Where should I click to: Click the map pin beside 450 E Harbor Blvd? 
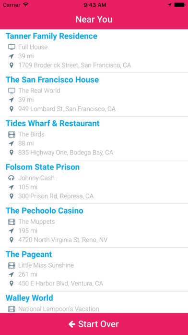pyautogui.click(x=12, y=283)
